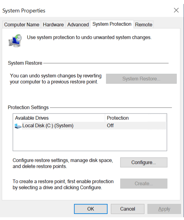
Task: Open Configure... restore settings
Action: tap(144, 162)
